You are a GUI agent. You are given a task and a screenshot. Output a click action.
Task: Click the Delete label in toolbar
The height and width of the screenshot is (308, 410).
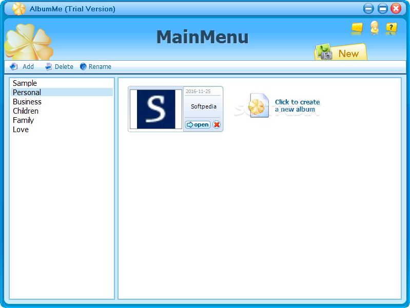tap(64, 67)
